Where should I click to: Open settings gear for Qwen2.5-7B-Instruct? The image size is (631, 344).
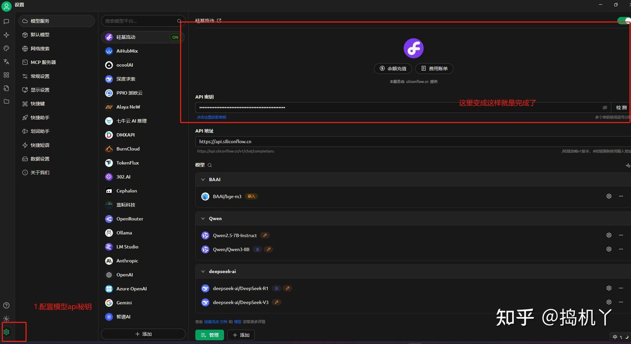click(x=609, y=235)
